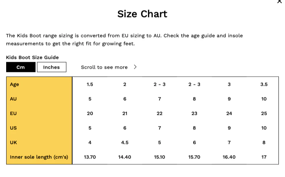Click the 'Scroll to see more' text

(104, 67)
